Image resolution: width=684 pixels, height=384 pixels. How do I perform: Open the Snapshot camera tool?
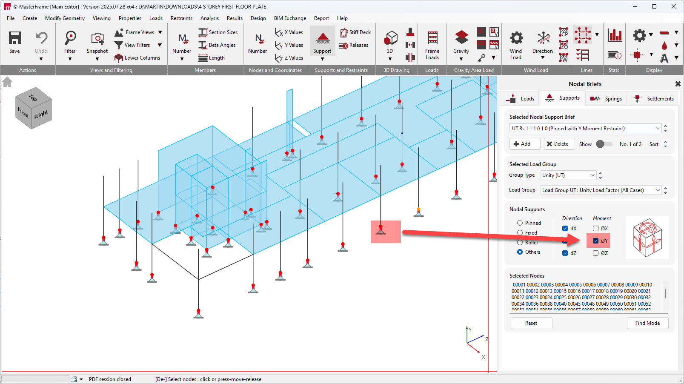point(97,38)
